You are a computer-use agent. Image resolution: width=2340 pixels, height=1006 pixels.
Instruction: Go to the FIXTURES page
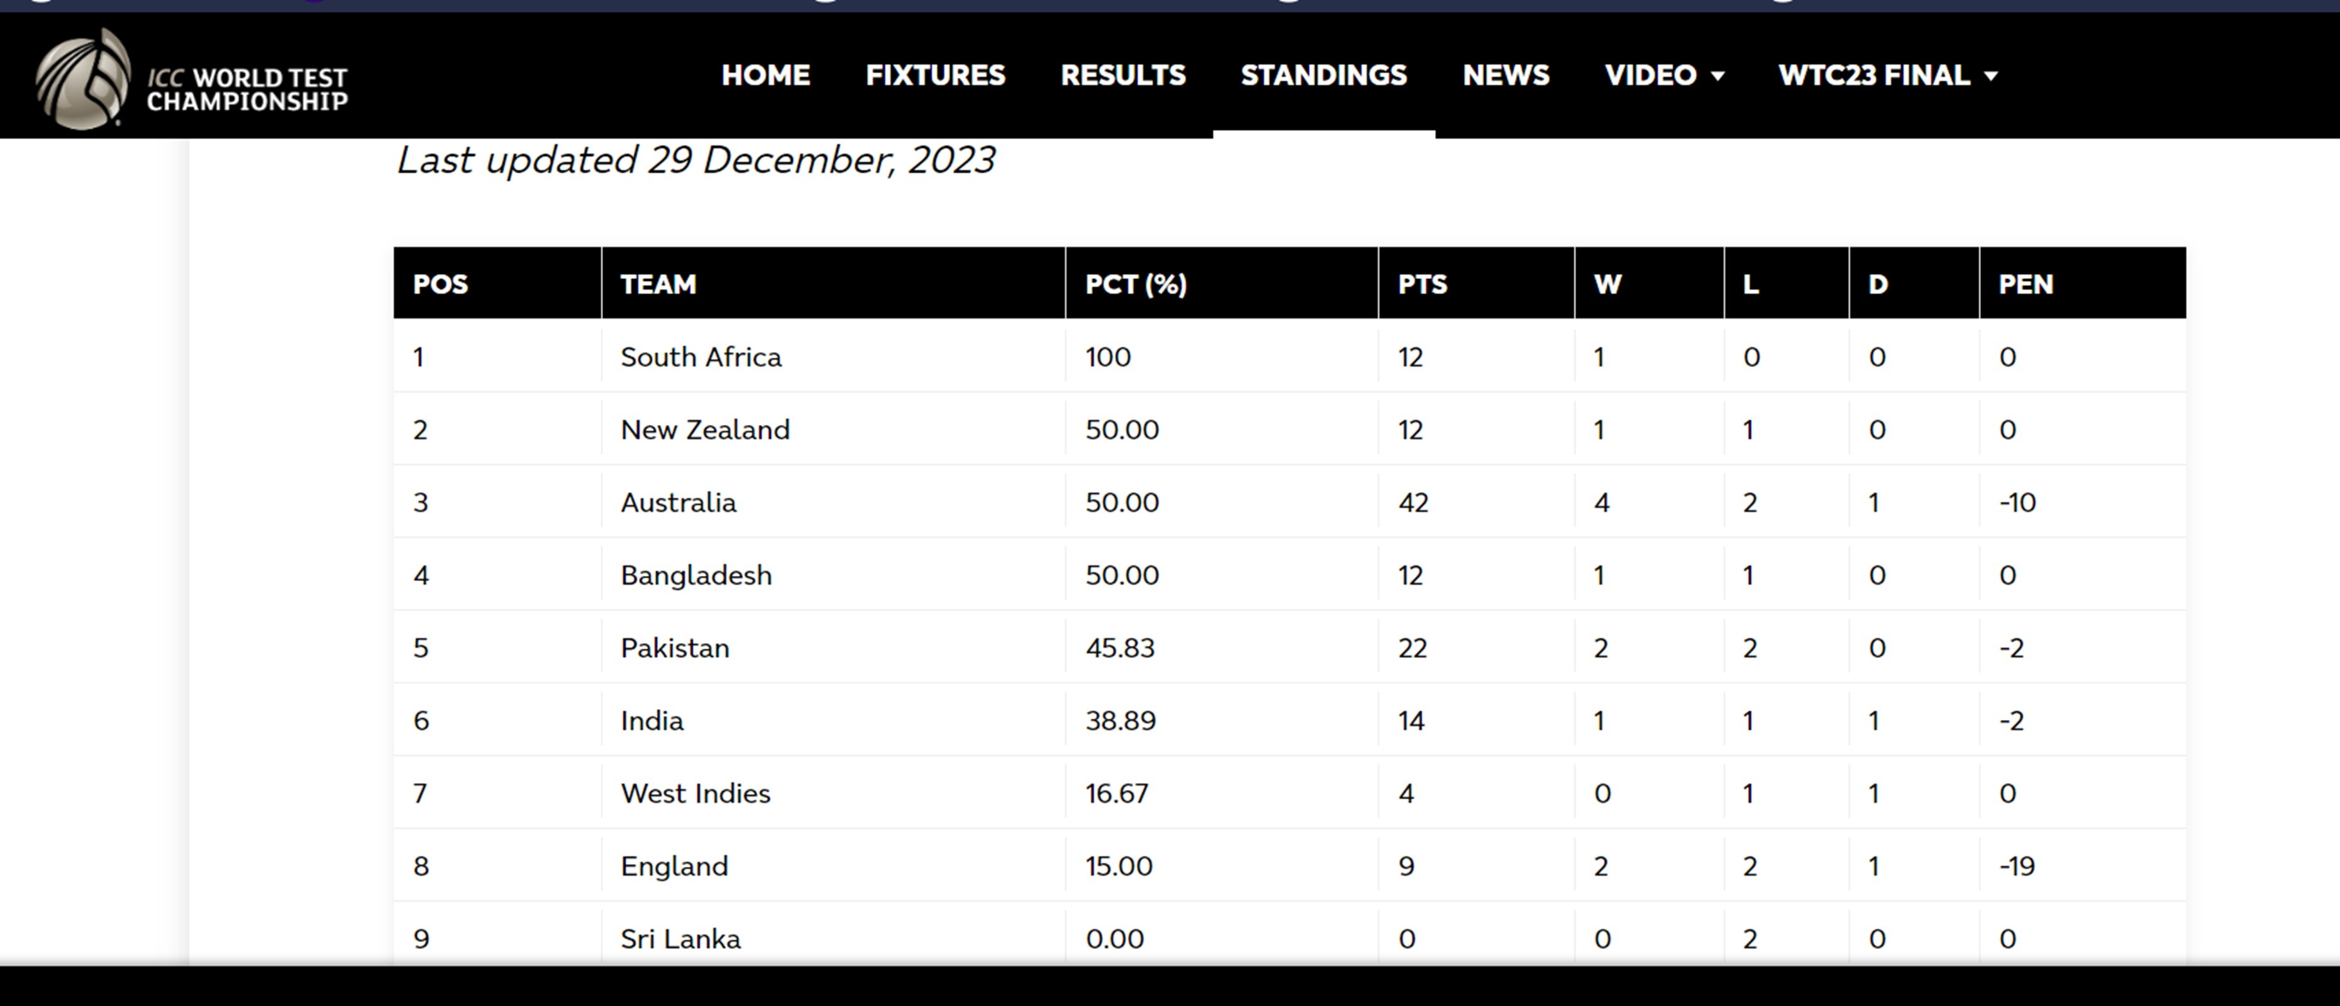pos(934,75)
